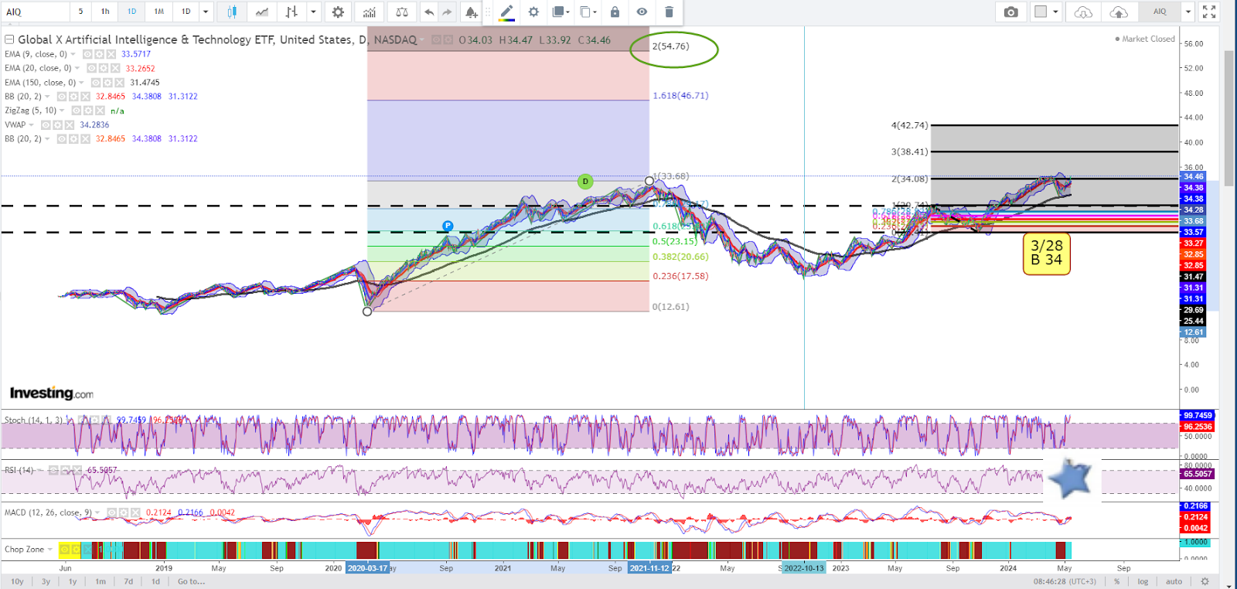Expand the EMA (150, close, 0) dropdown
The image size is (1237, 589).
pyautogui.click(x=82, y=83)
